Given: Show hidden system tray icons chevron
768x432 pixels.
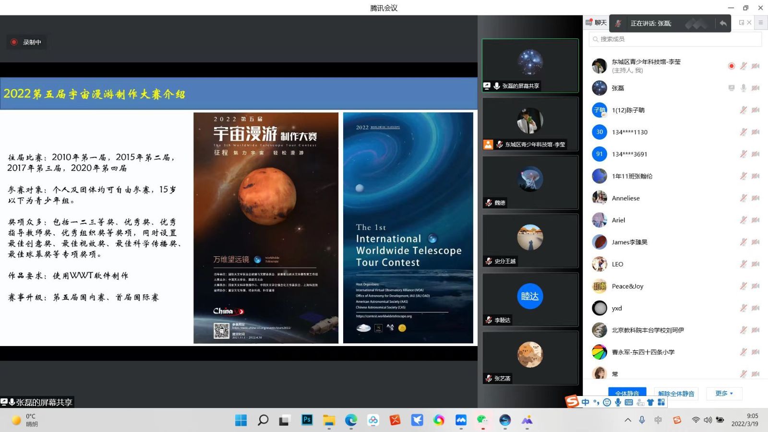Looking at the screenshot, I should (628, 420).
